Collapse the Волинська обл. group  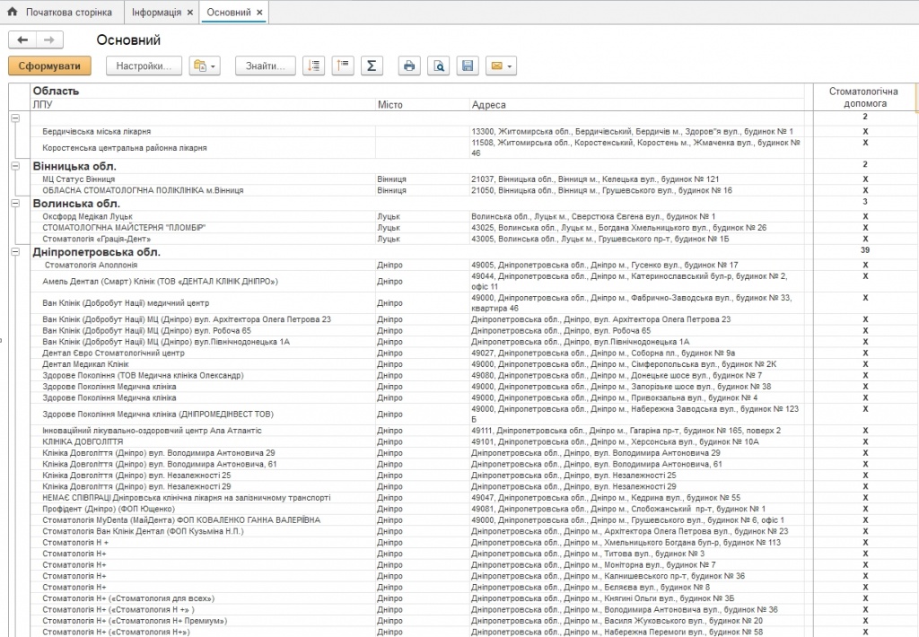15,204
